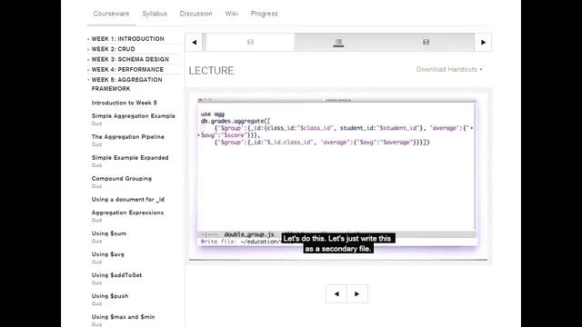Collapse Week 5: Aggregation Framework section
Viewport: 582px width, 327px height.
[126, 84]
